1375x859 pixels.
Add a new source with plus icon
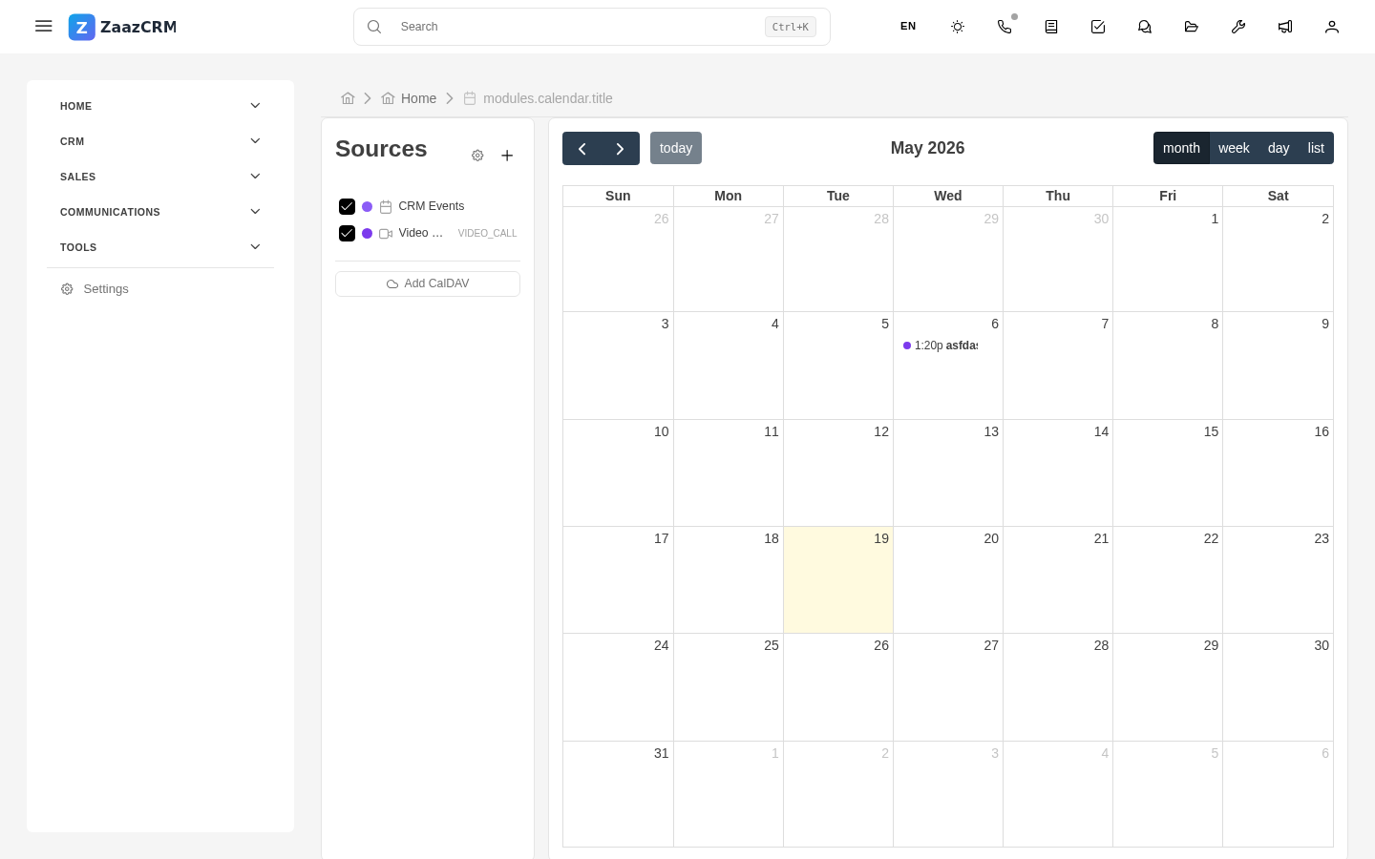(507, 156)
